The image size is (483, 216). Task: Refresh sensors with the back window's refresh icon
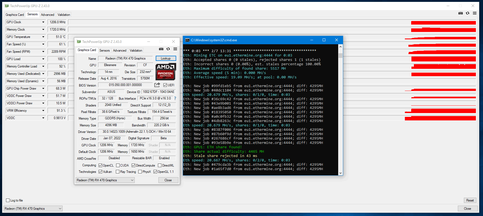point(467,13)
